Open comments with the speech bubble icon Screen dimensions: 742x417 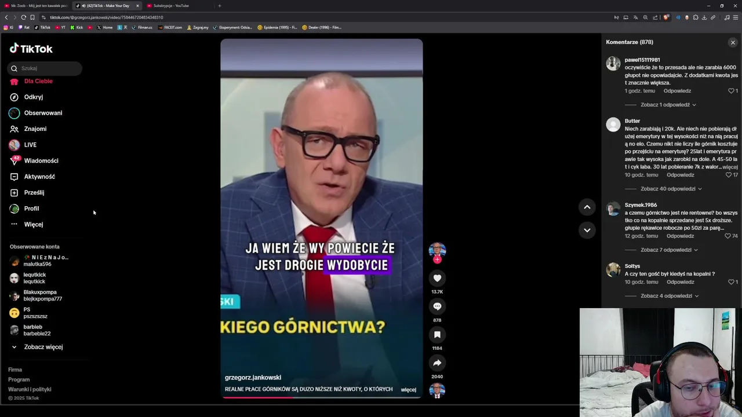tap(437, 306)
